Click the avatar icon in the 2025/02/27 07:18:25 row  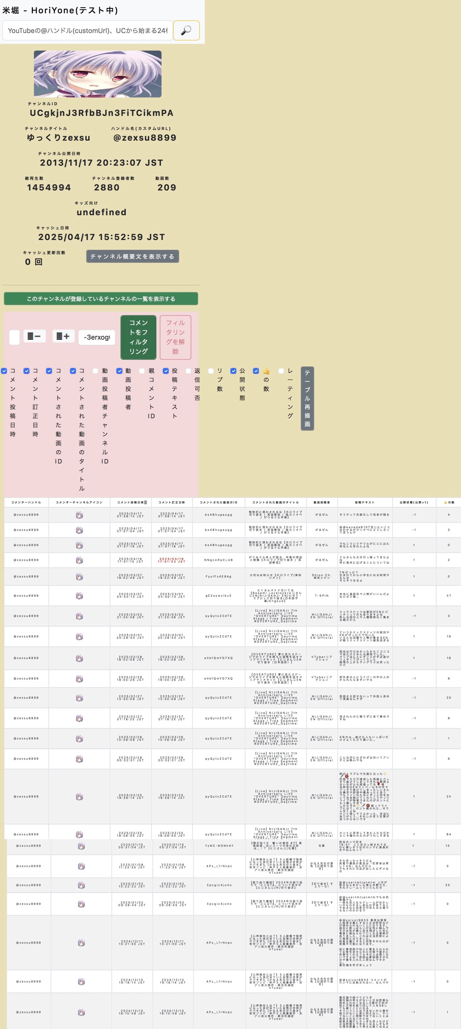pyautogui.click(x=79, y=718)
